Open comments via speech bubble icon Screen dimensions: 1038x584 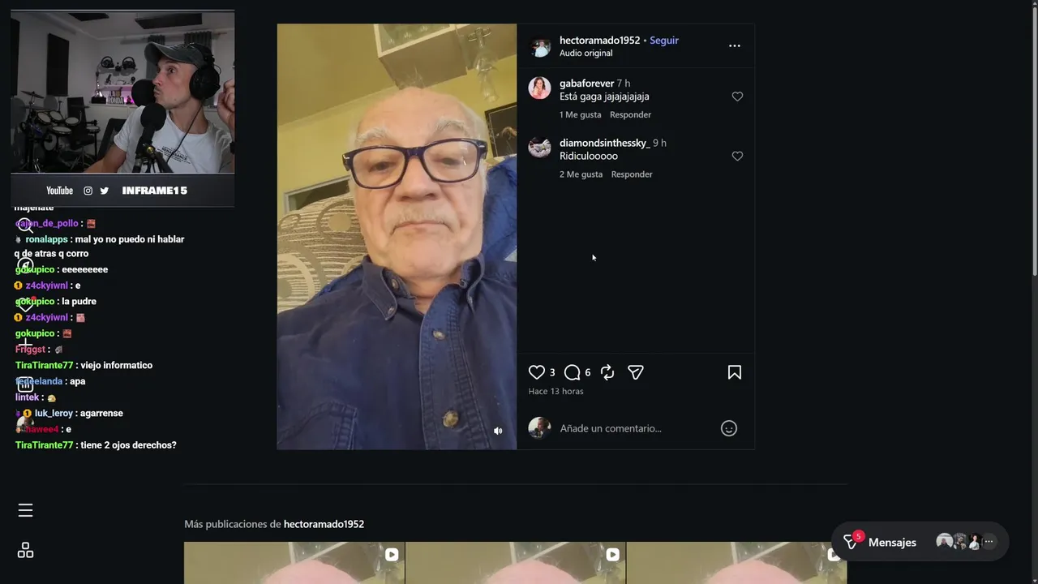click(573, 372)
